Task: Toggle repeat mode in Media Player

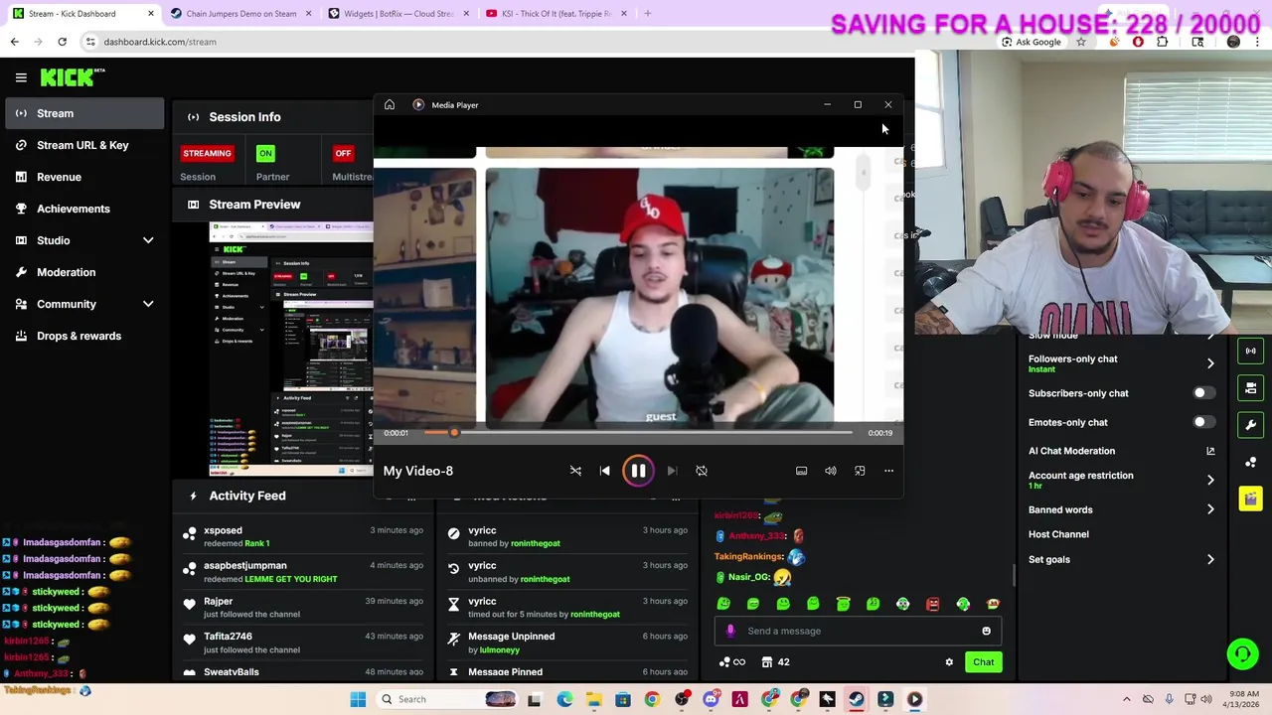Action: pos(702,471)
